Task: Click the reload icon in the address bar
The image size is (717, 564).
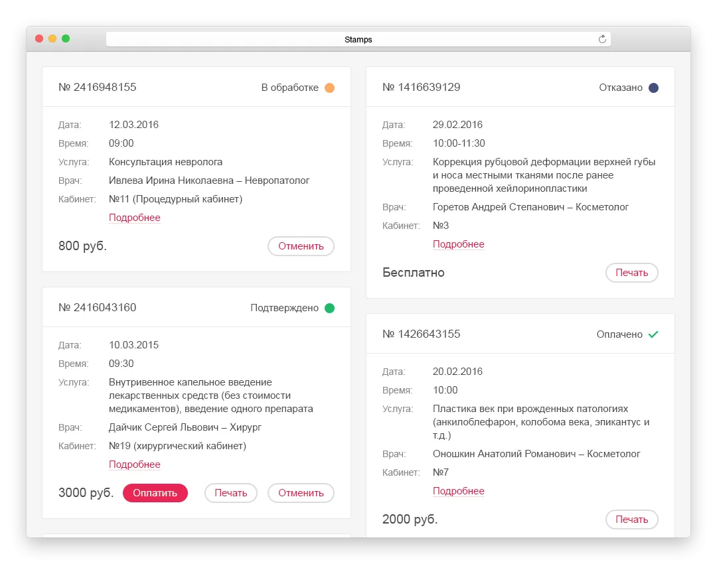Action: coord(602,39)
